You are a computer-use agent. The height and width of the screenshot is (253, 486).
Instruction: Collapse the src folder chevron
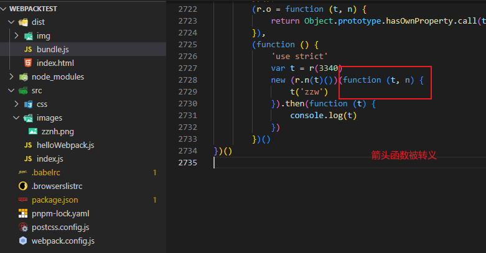point(11,90)
